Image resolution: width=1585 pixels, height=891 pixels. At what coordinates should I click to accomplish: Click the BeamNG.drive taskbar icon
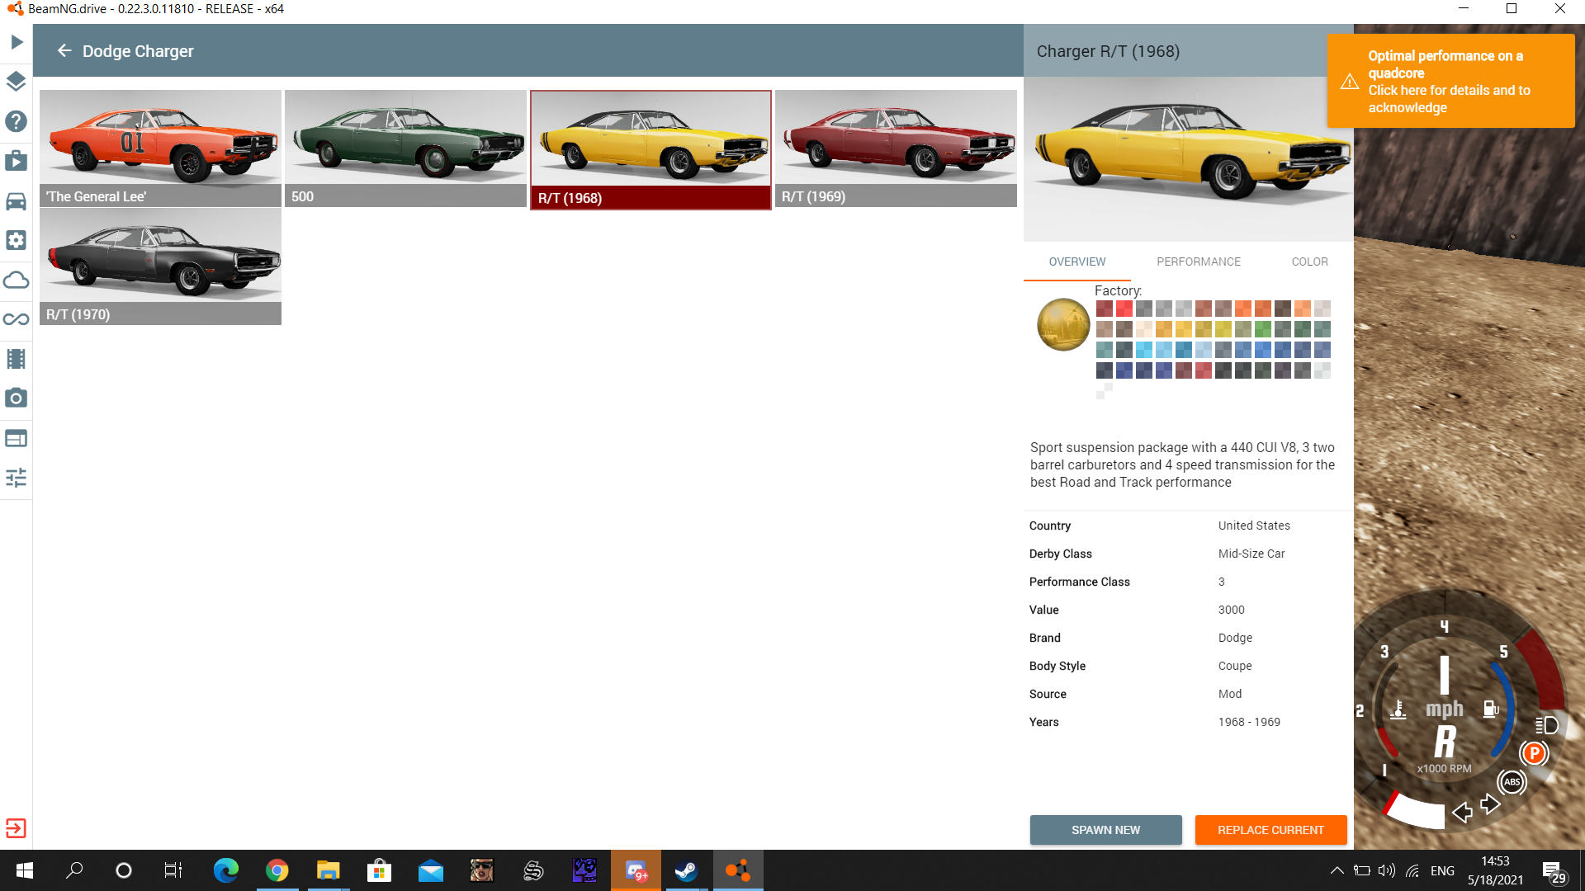point(737,870)
